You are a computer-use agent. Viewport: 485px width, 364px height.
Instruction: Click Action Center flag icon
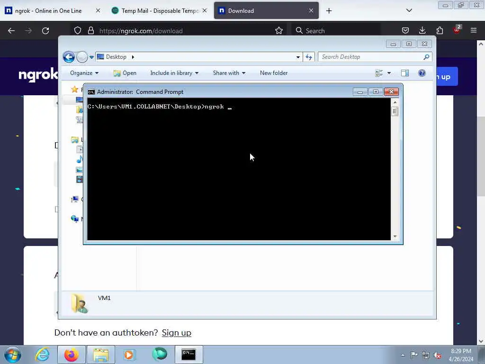click(414, 355)
